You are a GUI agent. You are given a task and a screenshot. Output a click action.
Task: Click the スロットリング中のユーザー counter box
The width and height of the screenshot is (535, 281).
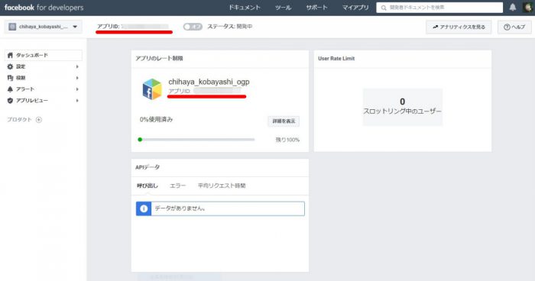coord(403,107)
